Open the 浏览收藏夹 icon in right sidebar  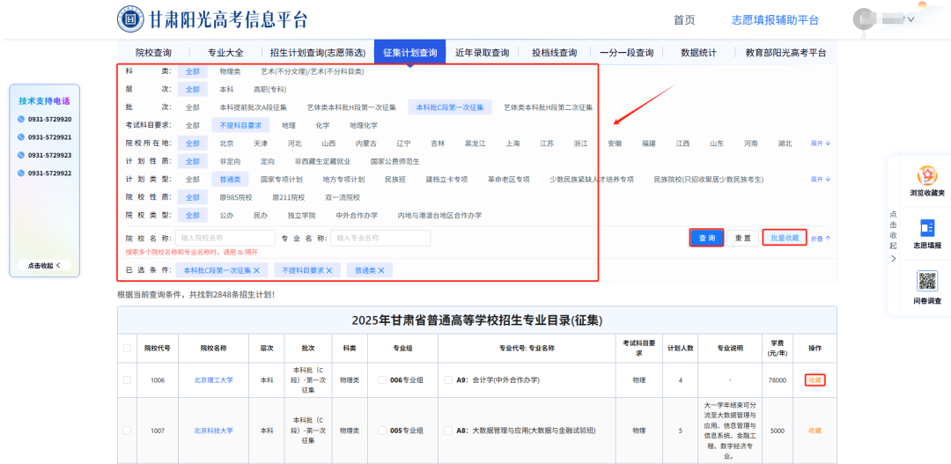pos(926,176)
